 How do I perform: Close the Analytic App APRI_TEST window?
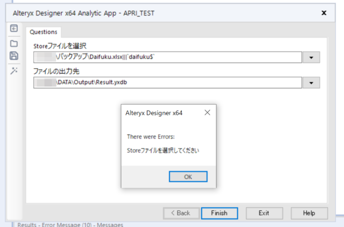coord(324,13)
